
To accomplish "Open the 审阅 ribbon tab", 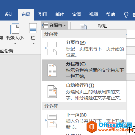I will (x=77, y=15).
